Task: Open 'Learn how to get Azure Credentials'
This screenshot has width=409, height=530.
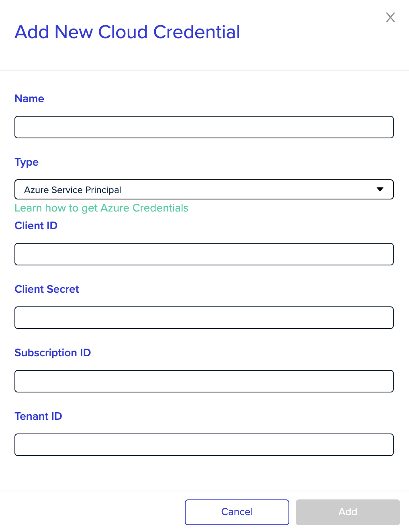Action: 101,208
